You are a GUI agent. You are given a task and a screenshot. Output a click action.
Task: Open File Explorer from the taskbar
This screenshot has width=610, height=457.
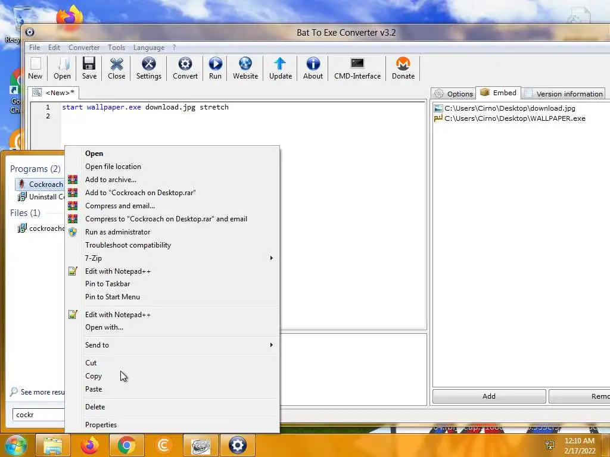pos(53,445)
